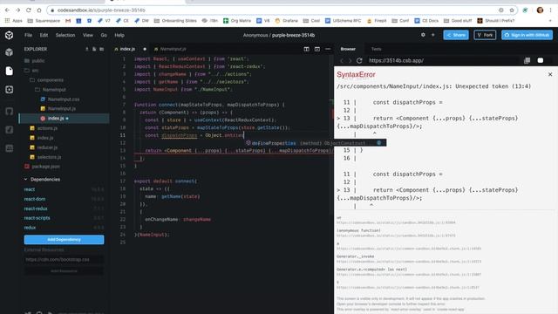Open the Help menu
The image size is (558, 314).
119,35
